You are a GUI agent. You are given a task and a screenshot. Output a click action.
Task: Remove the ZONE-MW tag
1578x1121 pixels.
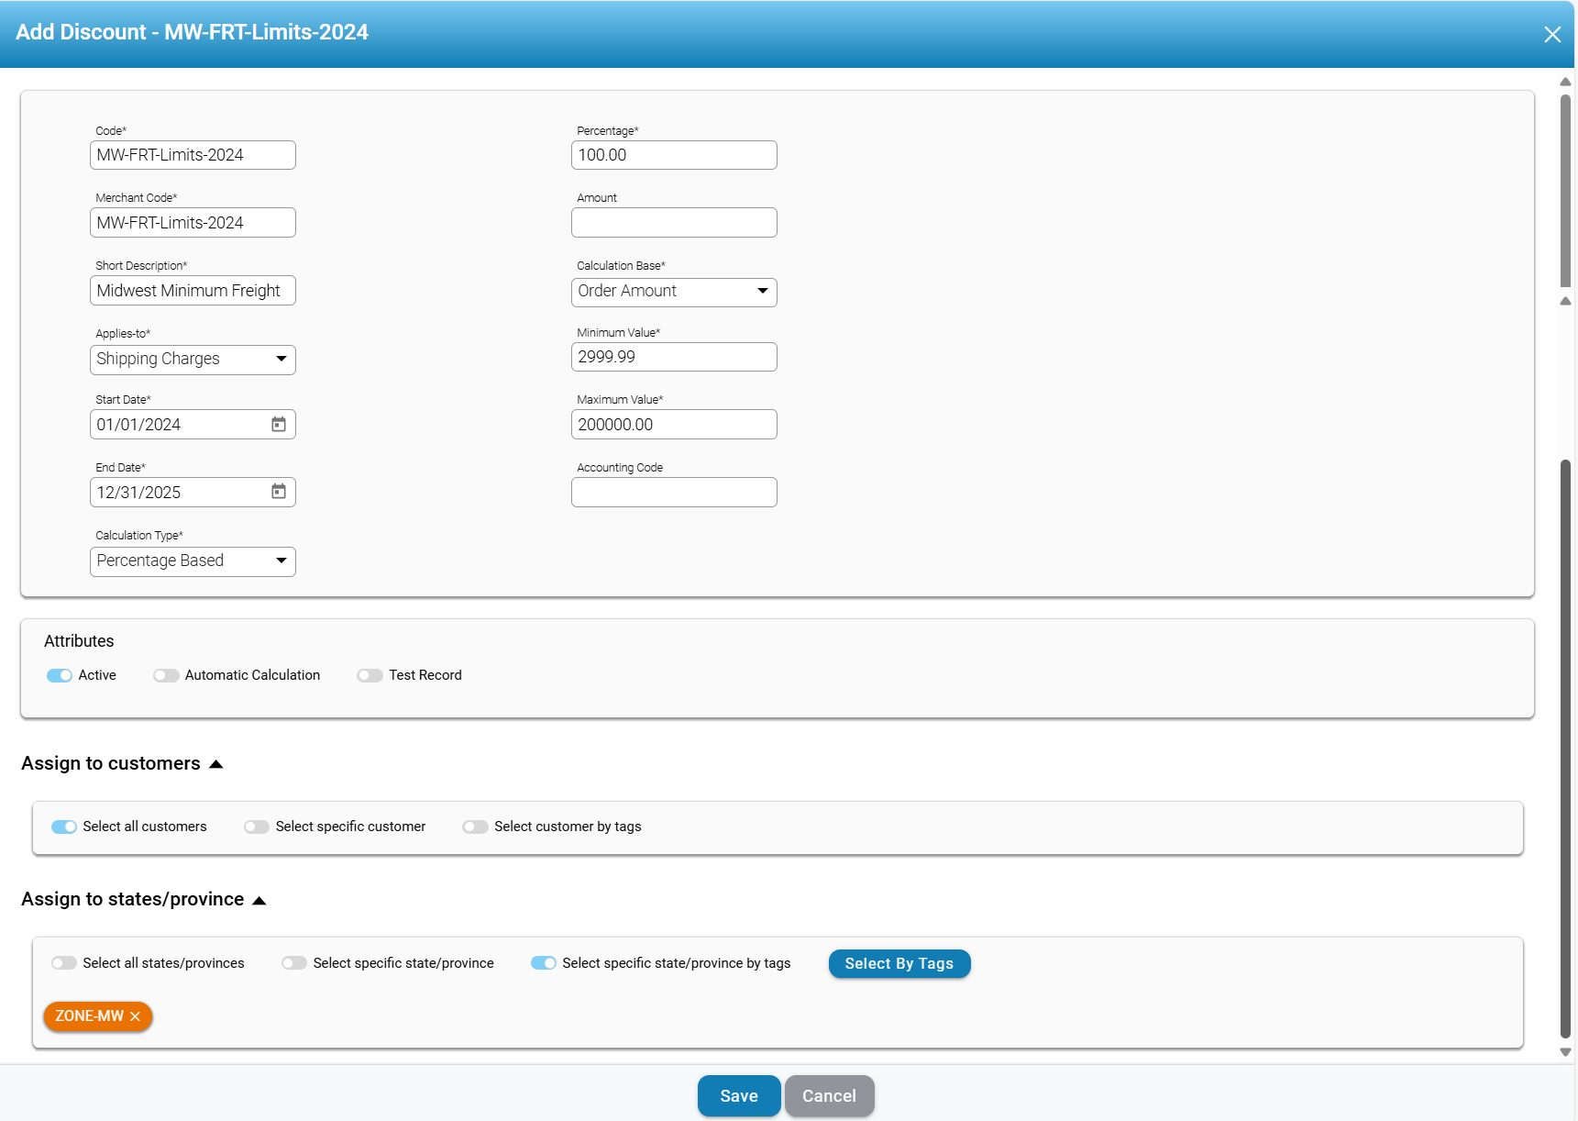tap(136, 1016)
